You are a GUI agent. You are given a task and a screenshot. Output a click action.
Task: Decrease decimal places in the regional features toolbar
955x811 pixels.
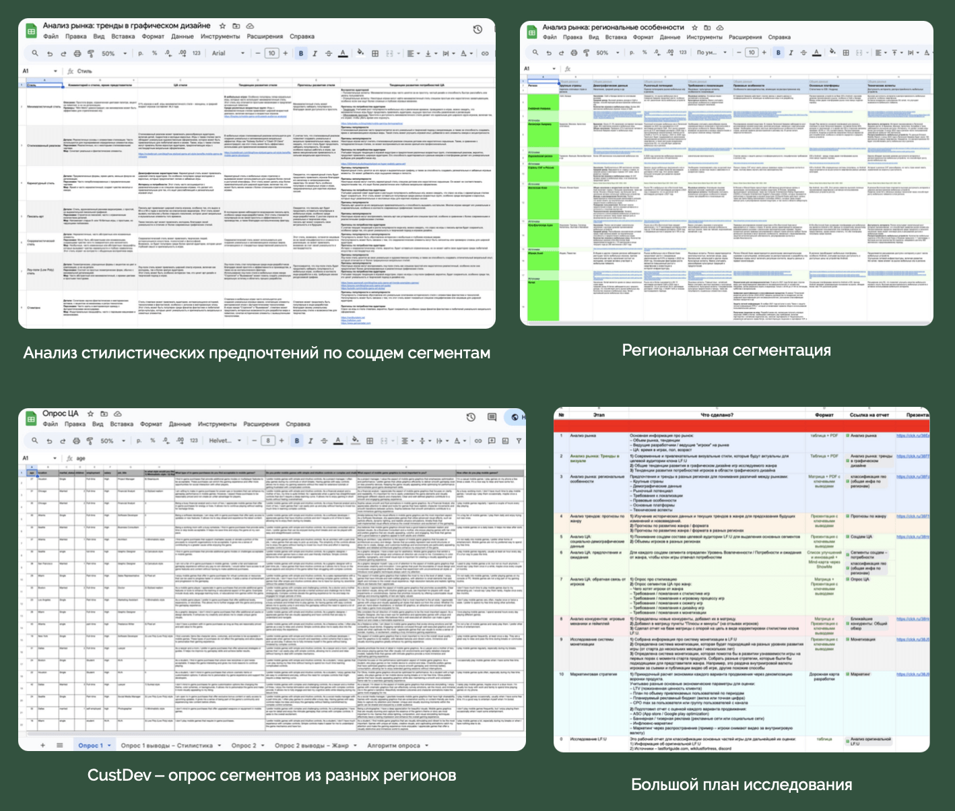coord(657,53)
